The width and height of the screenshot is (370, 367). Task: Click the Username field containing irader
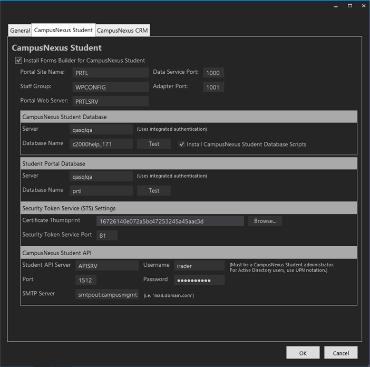pos(199,266)
